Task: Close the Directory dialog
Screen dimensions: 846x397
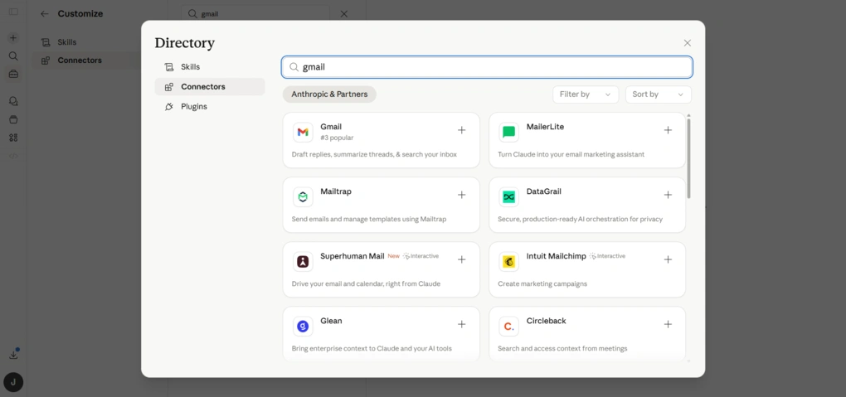Action: coord(687,43)
